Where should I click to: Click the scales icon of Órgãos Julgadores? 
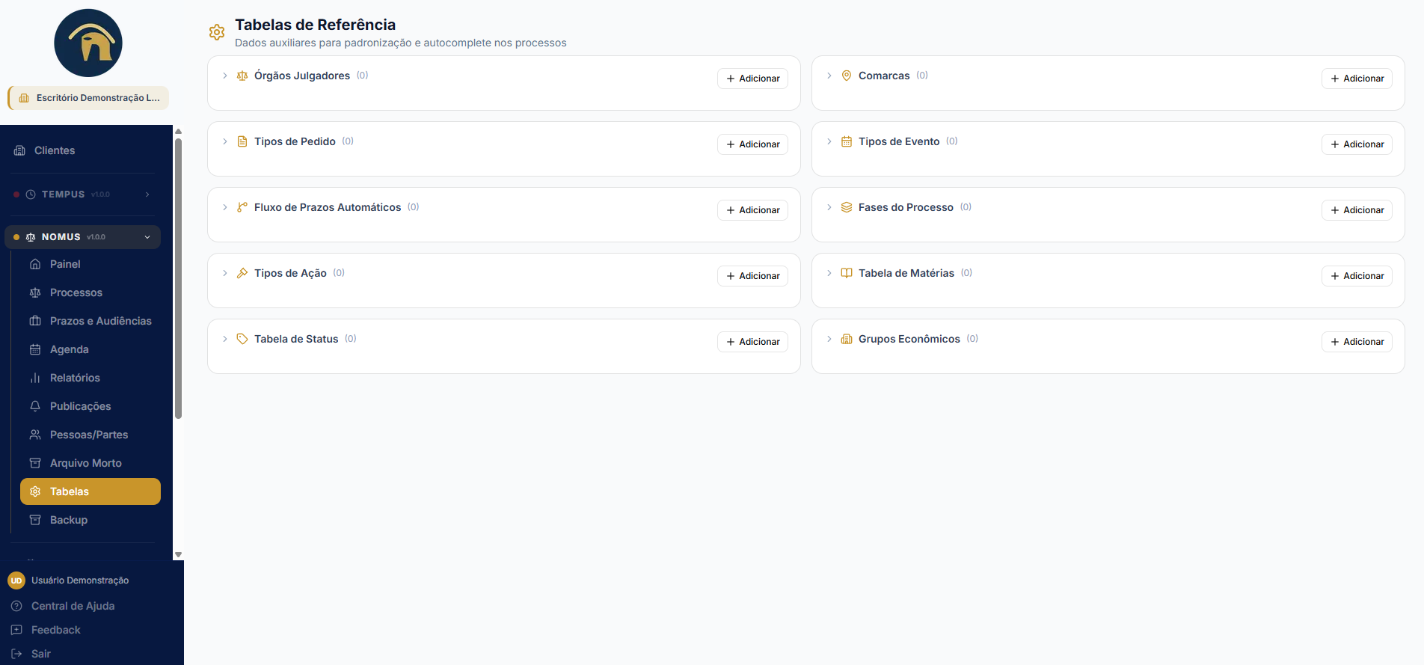click(242, 76)
